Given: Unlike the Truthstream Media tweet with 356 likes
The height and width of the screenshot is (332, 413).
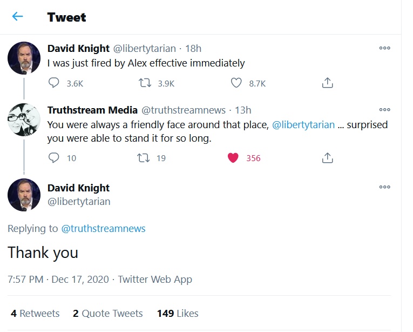Looking at the screenshot, I should [233, 158].
